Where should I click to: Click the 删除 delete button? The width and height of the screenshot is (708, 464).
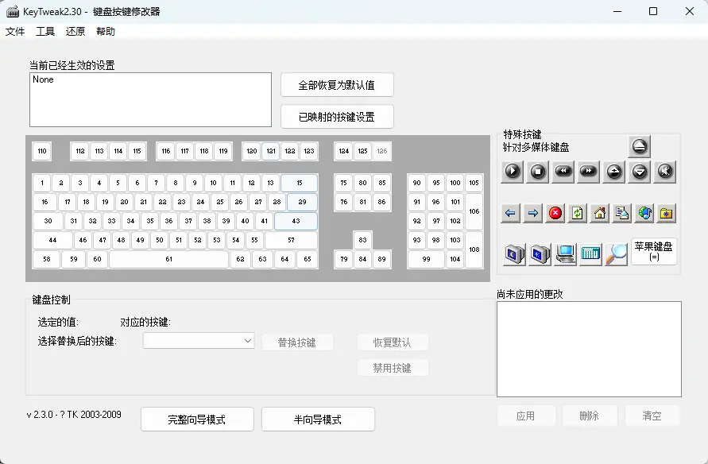tap(590, 416)
